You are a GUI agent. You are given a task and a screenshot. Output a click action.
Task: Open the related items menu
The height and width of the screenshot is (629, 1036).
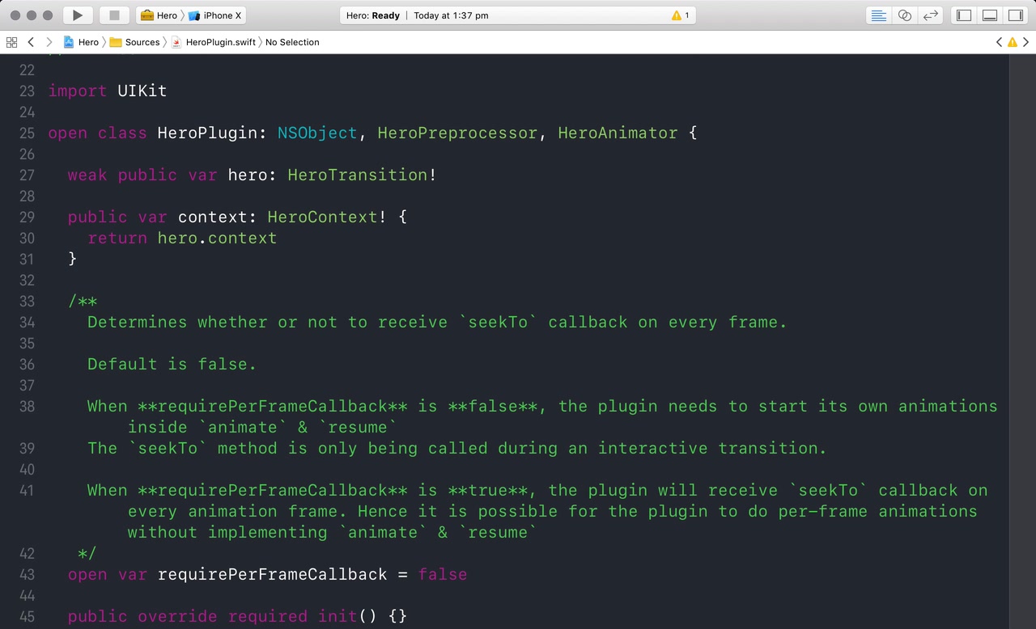coord(11,42)
